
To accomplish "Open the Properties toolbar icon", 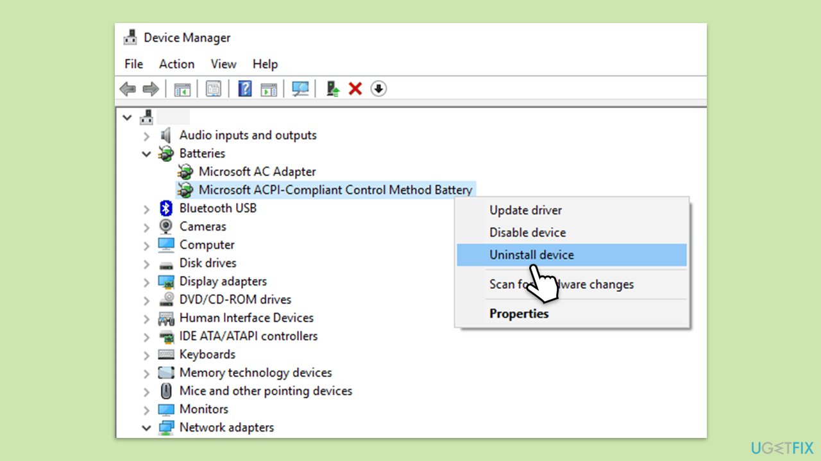I will pos(214,89).
